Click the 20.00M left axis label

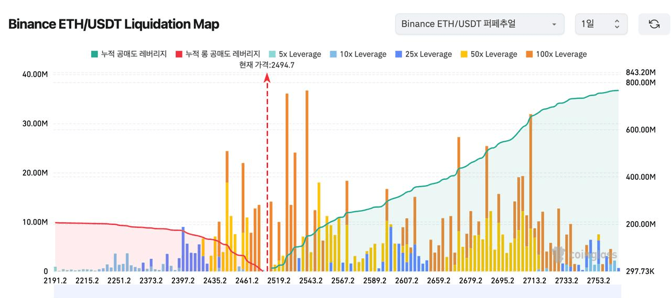[35, 173]
